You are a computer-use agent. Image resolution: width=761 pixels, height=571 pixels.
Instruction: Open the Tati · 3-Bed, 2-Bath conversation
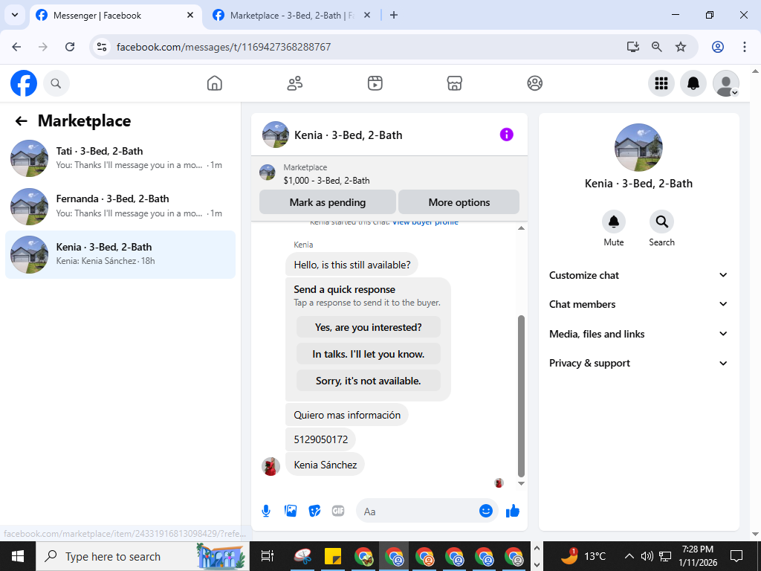[x=120, y=158]
